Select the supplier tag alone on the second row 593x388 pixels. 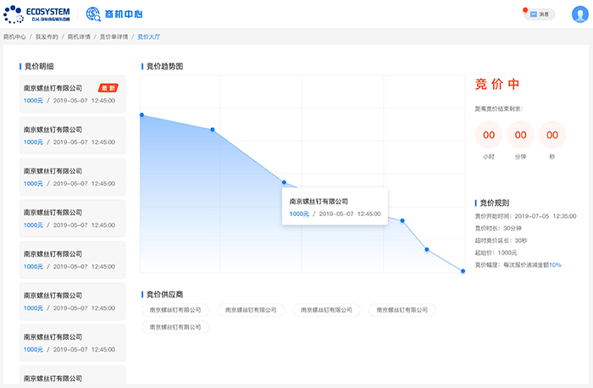pos(175,327)
